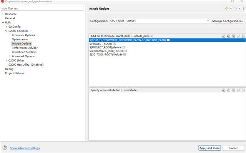Image resolution: width=246 pixels, height=153 pixels.
Task: Open Predefined Symbols page
Action: (24, 52)
